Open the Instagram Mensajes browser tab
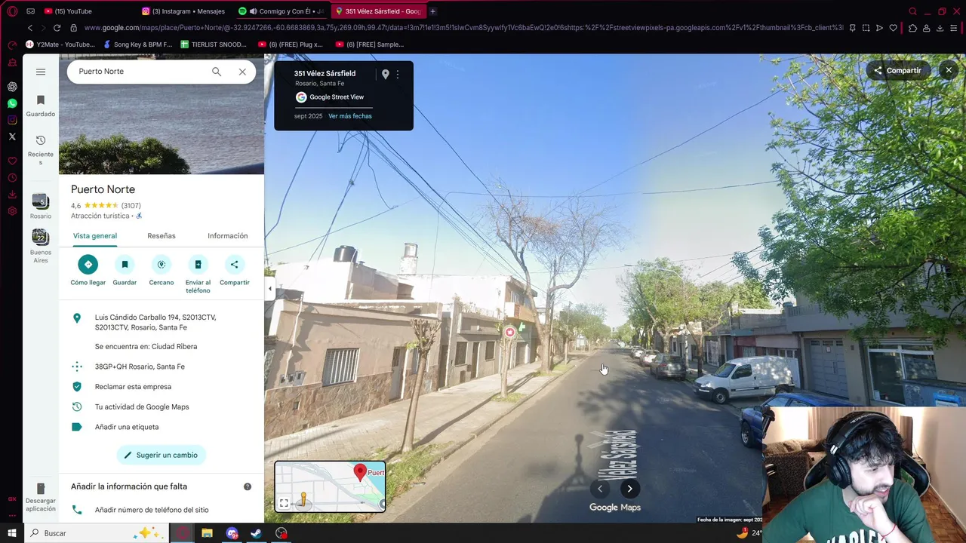This screenshot has width=966, height=543. (187, 11)
